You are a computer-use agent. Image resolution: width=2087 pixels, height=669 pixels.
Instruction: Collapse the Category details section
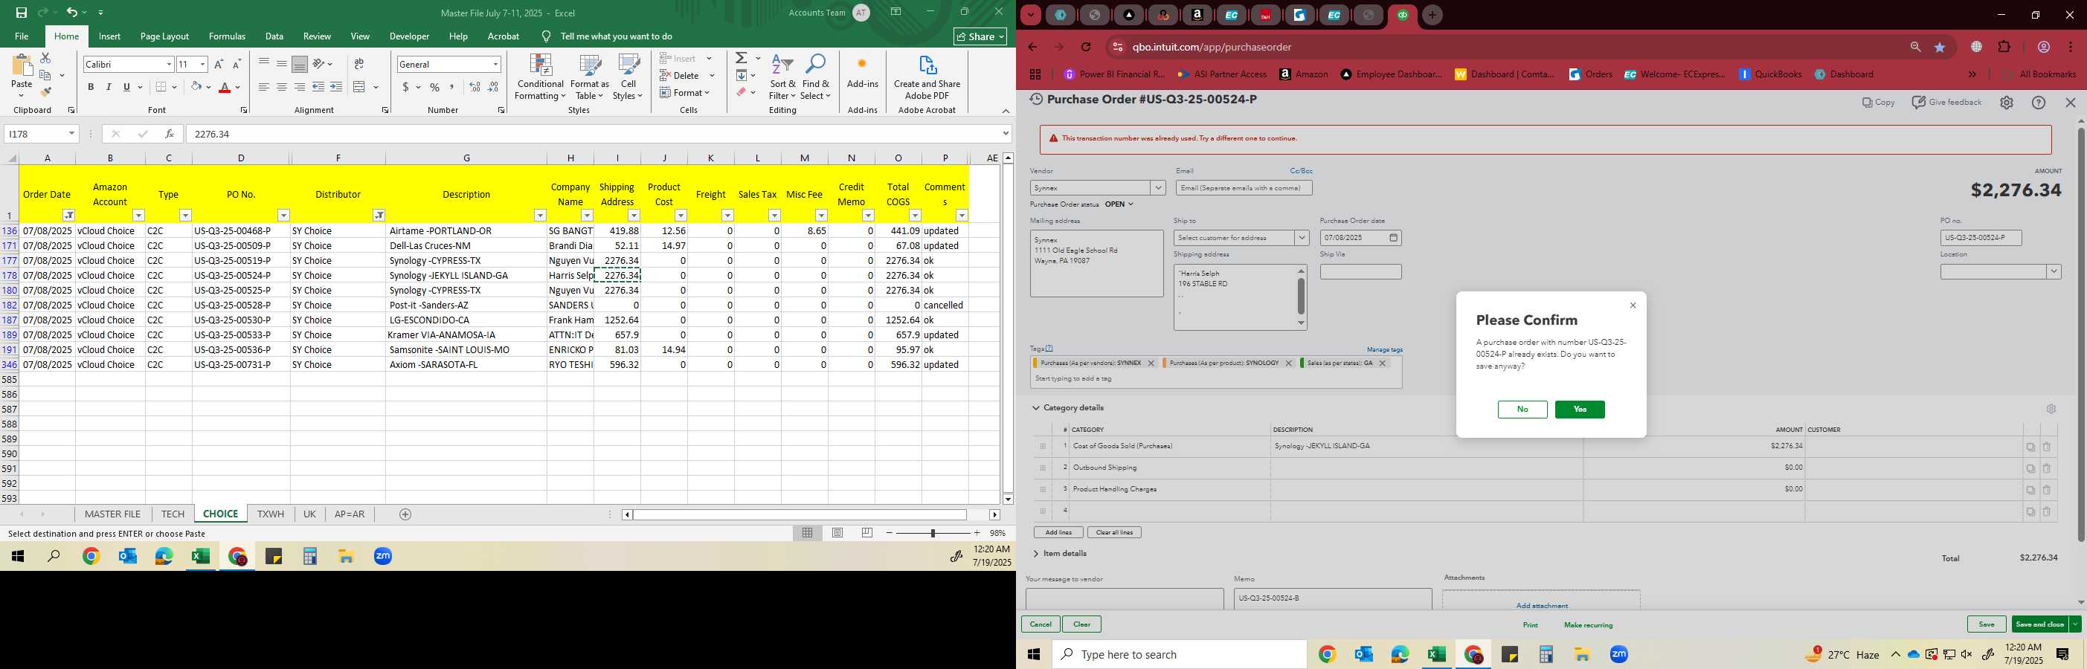click(1036, 408)
